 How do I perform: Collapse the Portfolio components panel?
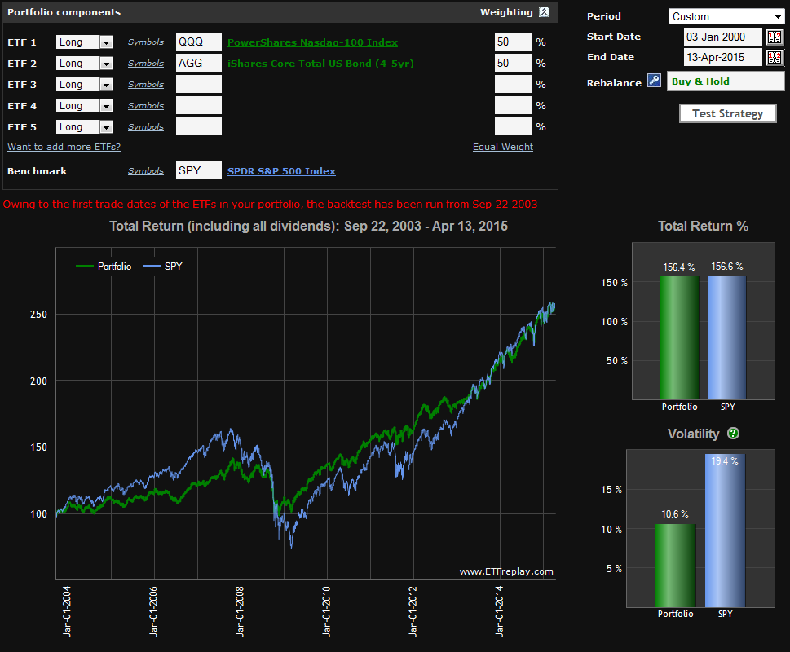[544, 12]
